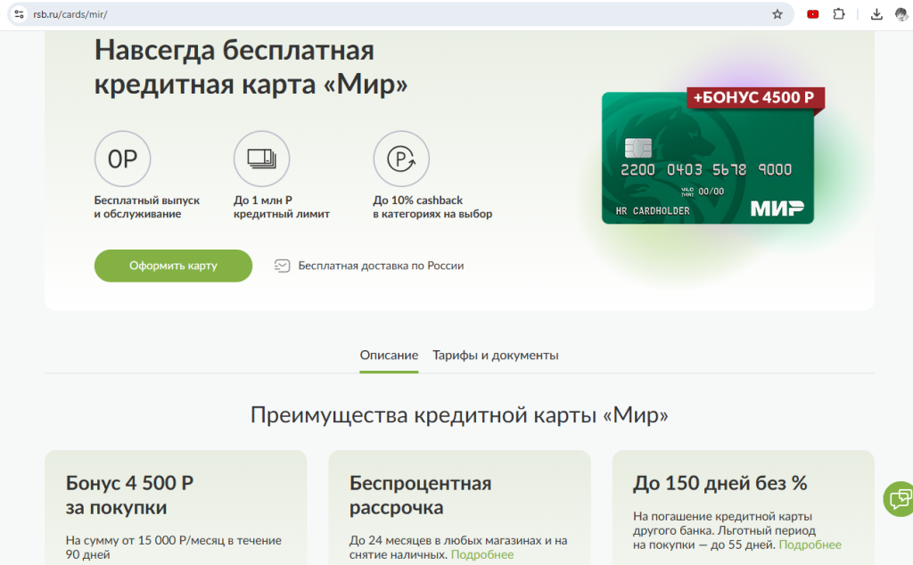Select the "Описание" tab
Viewport: 913px width, 565px height.
(x=389, y=354)
